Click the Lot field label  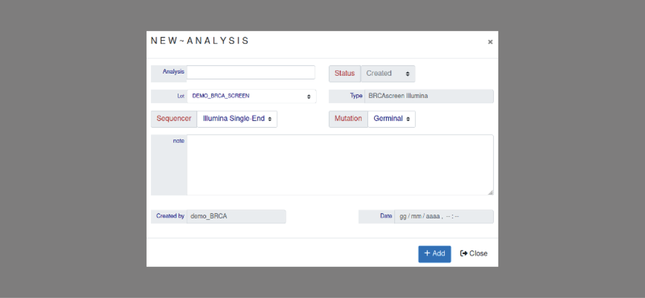(x=181, y=96)
